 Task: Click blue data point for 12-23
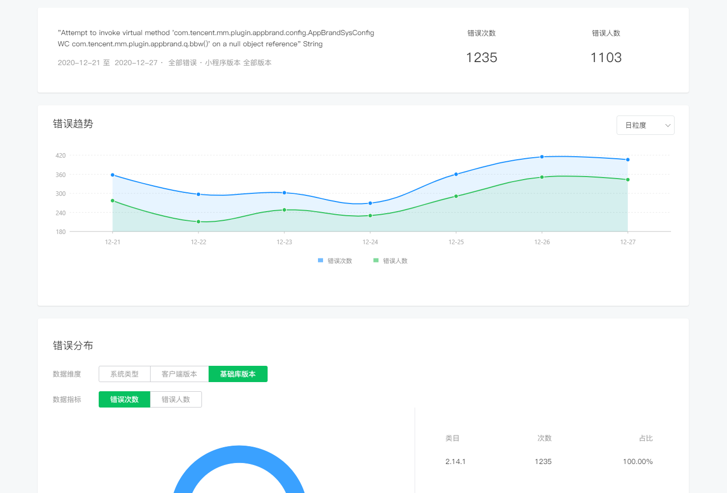click(x=284, y=193)
